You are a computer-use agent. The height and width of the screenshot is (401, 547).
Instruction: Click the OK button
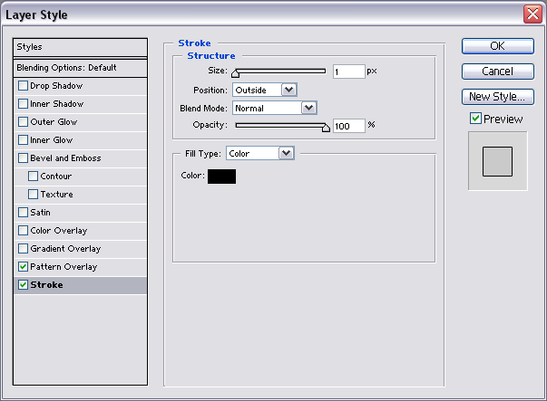498,46
